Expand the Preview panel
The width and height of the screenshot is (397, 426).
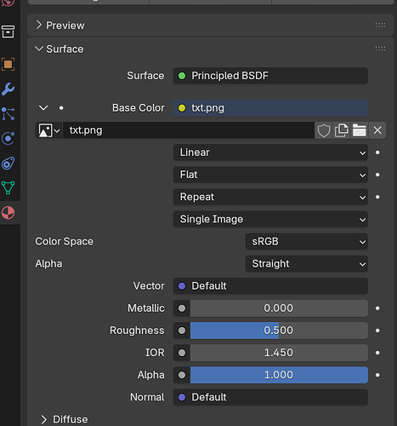pyautogui.click(x=39, y=25)
